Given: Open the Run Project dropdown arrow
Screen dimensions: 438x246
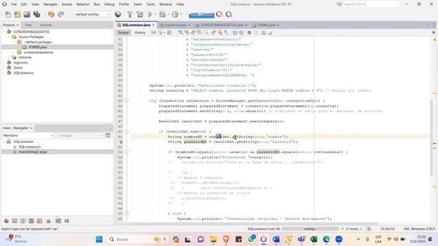Looking at the screenshot, I should (155, 14).
